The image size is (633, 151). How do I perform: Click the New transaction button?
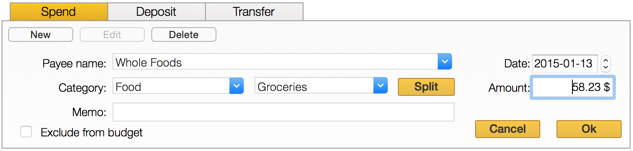coord(41,35)
